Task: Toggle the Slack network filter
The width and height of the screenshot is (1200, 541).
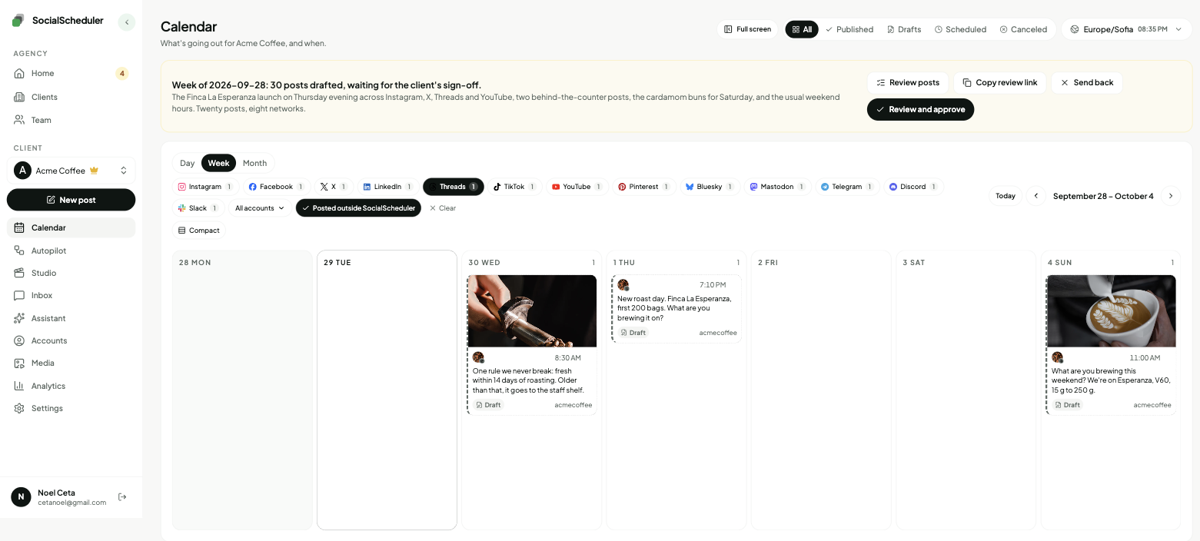Action: 198,208
